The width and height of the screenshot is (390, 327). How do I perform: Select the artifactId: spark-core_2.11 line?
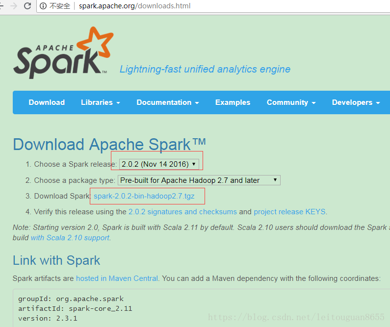pos(75,308)
